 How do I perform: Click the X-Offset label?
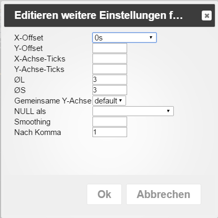(x=29, y=38)
